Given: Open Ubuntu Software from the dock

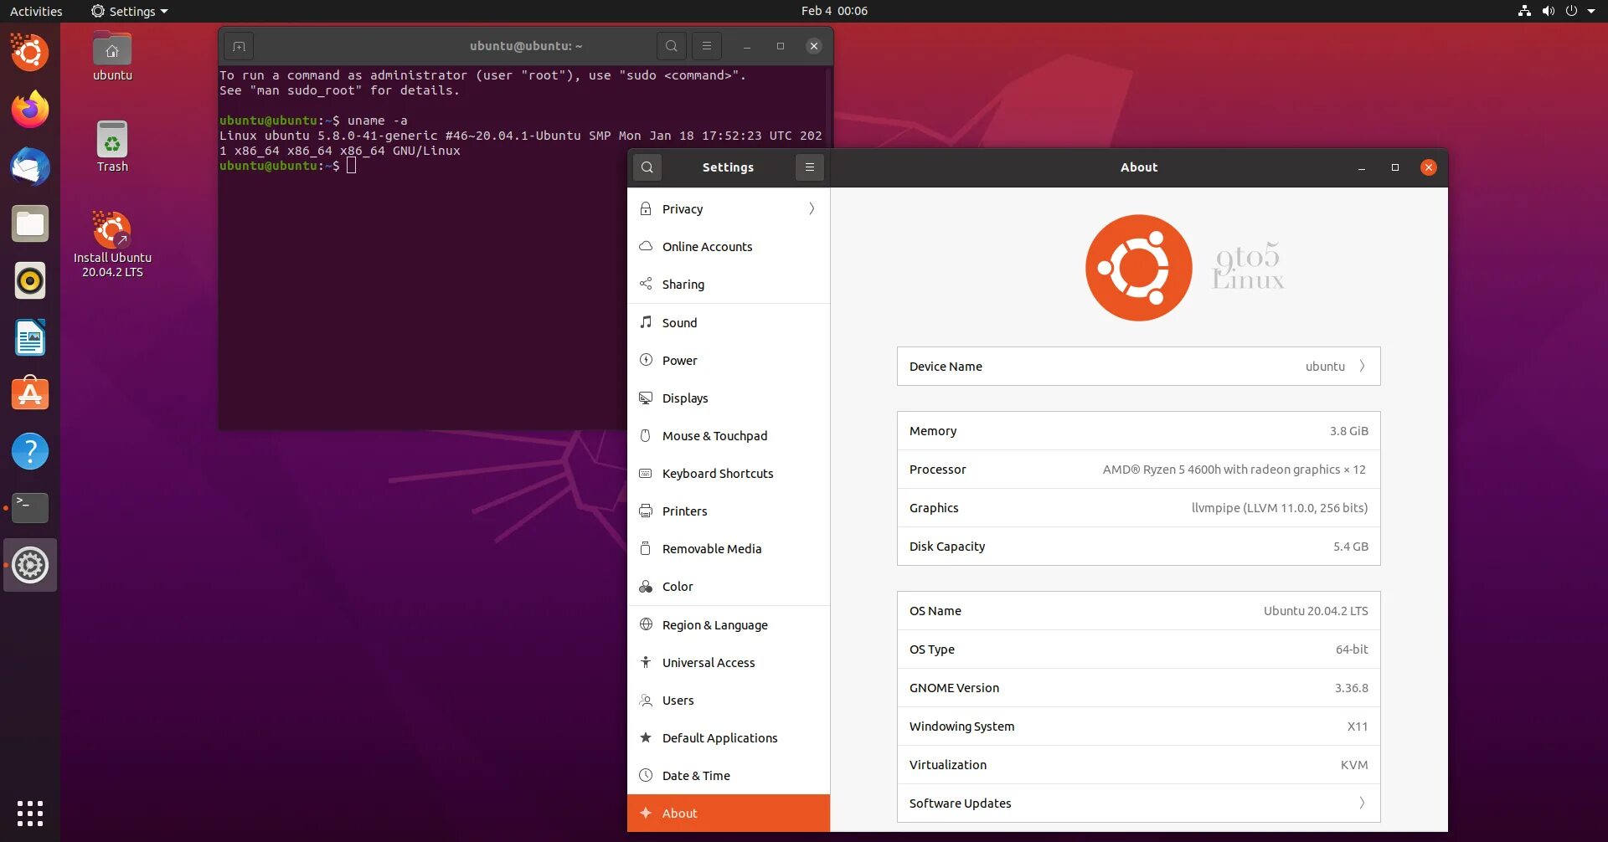Looking at the screenshot, I should (x=30, y=394).
